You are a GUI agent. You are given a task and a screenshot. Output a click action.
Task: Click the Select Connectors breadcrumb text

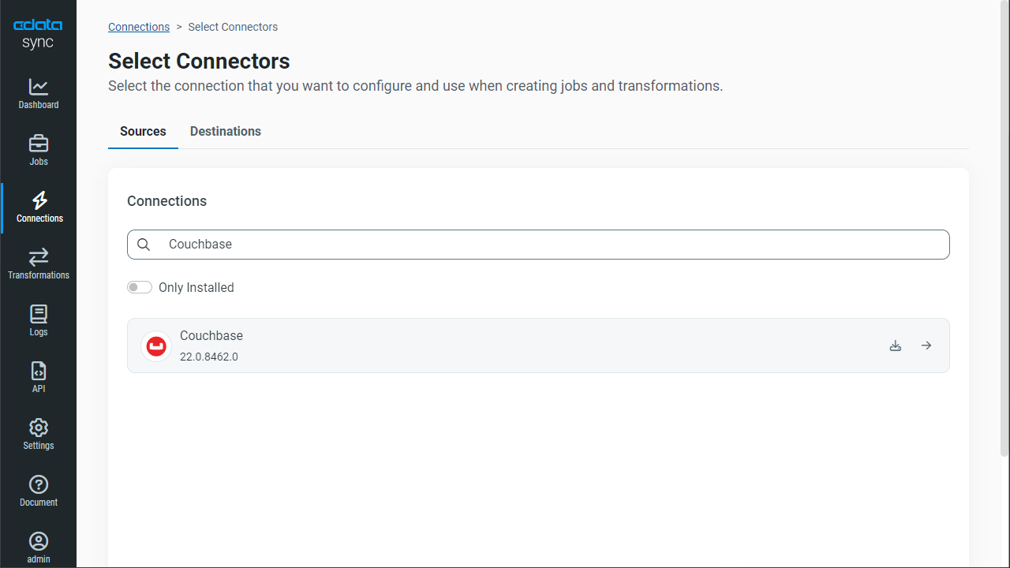click(x=233, y=27)
